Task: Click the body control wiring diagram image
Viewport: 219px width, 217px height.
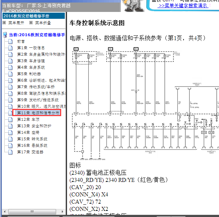Action: tap(145, 104)
